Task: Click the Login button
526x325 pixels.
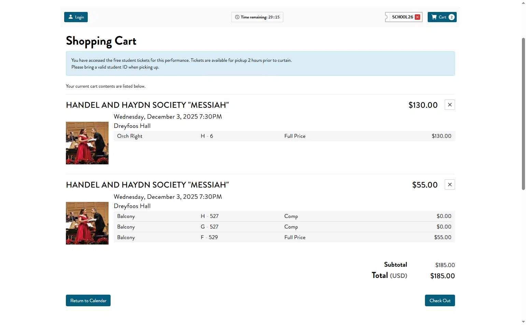Action: [76, 17]
